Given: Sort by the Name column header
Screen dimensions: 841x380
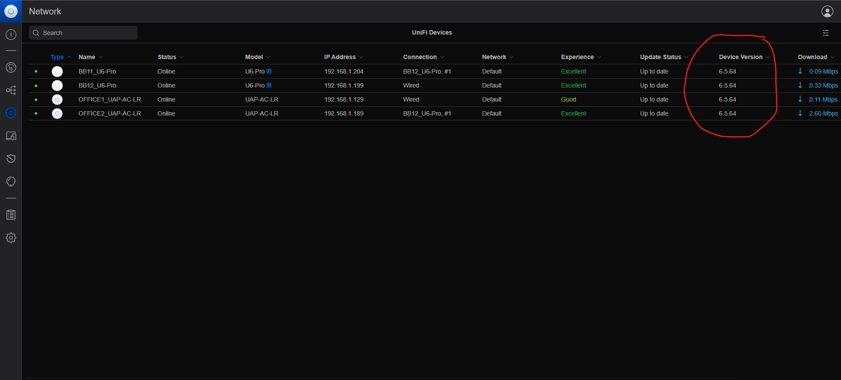Looking at the screenshot, I should tap(90, 57).
